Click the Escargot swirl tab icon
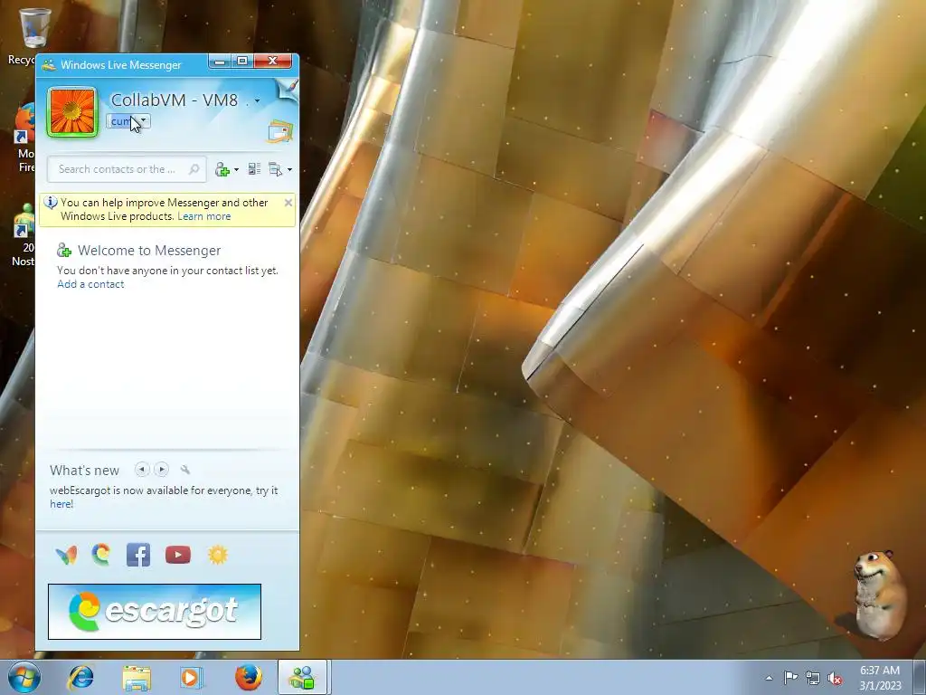The width and height of the screenshot is (926, 695). coord(101,555)
